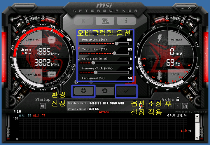
Task: Click Core Clock value +0
Action: [130, 59]
